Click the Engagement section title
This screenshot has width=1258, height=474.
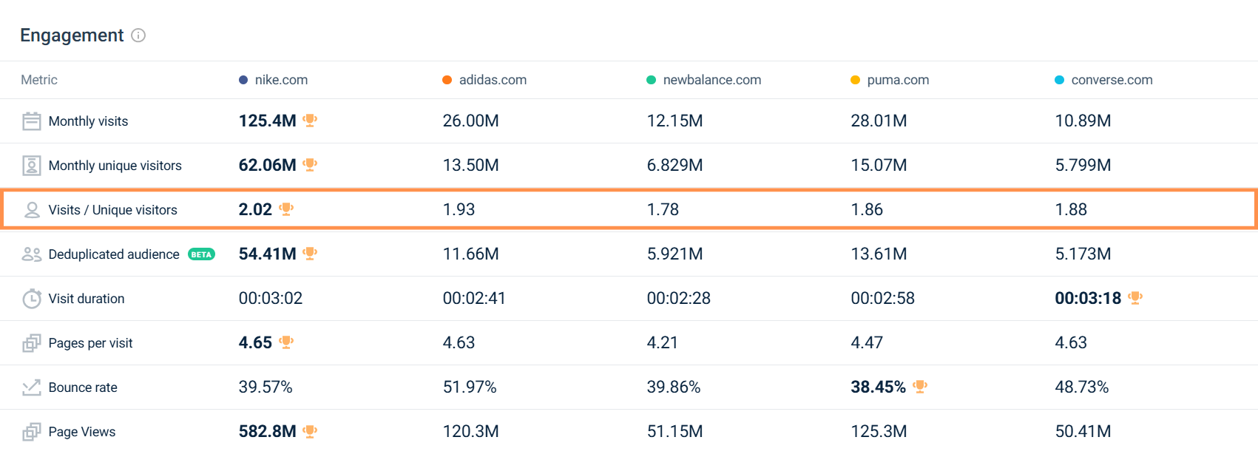72,35
